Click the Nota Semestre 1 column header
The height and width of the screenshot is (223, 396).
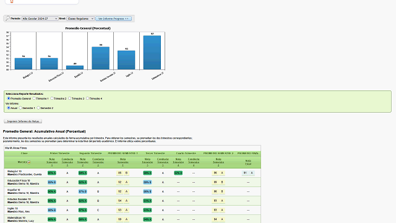[123, 162]
